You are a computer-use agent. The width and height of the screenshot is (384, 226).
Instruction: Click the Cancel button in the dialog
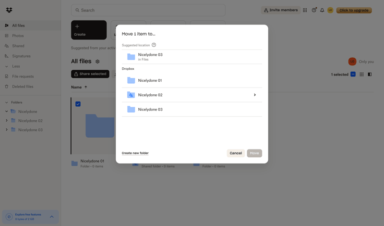236,153
